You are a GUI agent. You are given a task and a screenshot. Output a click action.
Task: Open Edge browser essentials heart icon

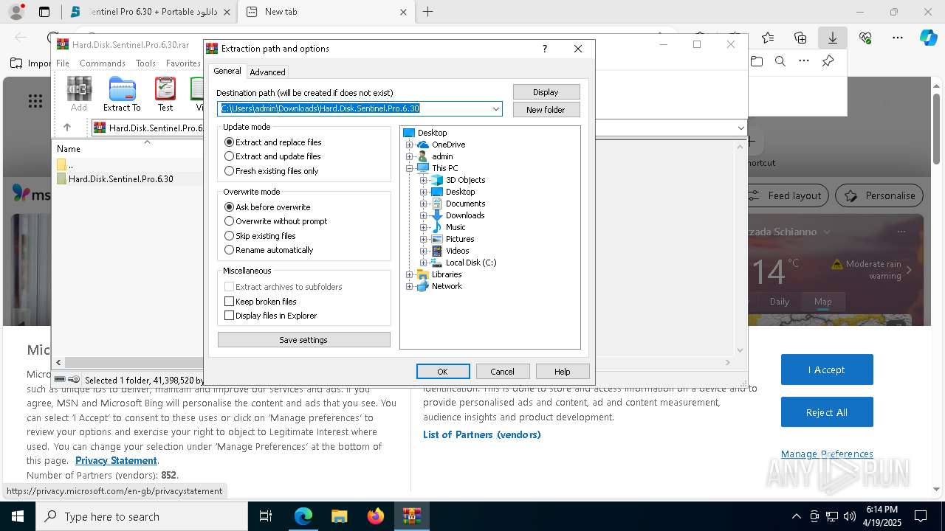(x=865, y=38)
